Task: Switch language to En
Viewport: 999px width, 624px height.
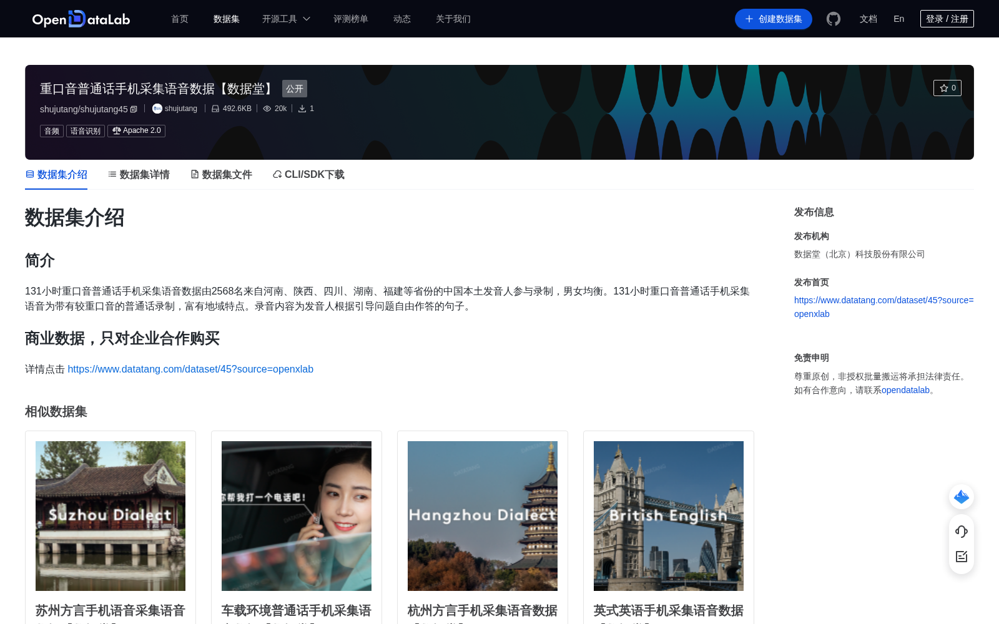Action: click(x=899, y=19)
